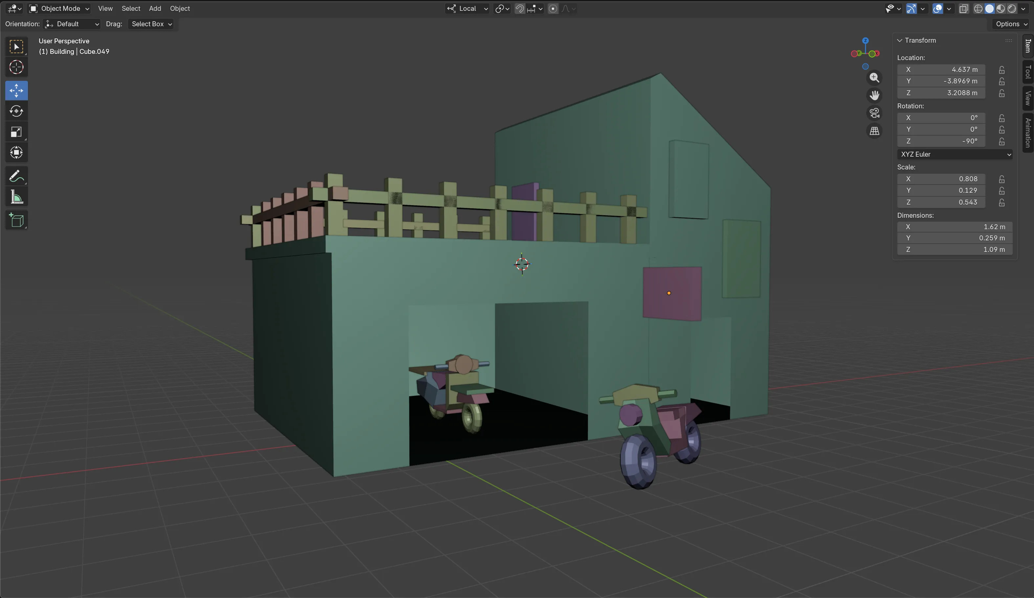Select the Annotate pencil tool
The width and height of the screenshot is (1034, 598).
(16, 177)
